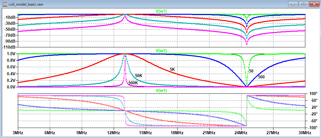This screenshot has height=138, width=321.
Task: Click the -70dB axis label
Action: [10, 35]
